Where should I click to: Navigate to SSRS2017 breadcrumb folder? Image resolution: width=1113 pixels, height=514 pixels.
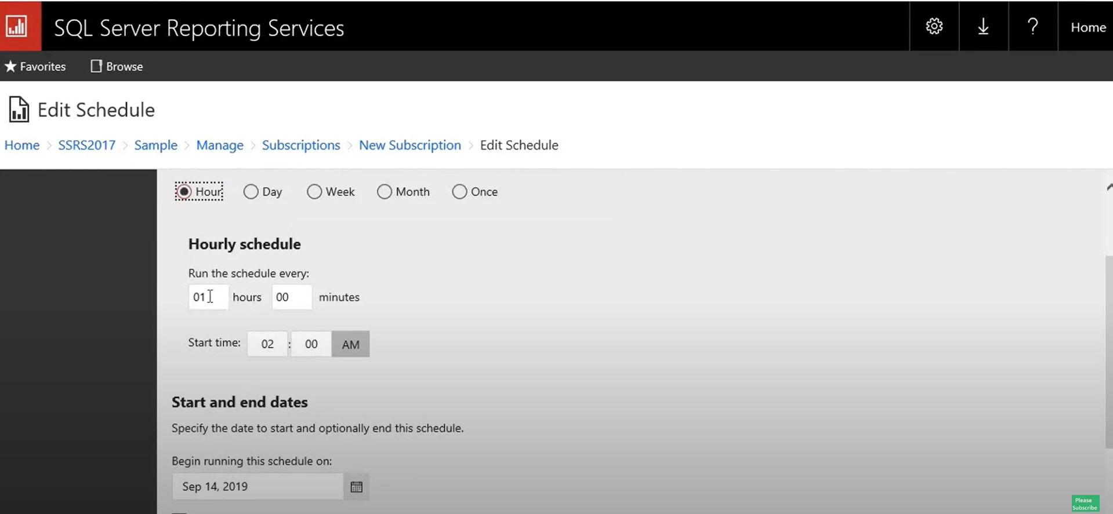click(x=86, y=145)
